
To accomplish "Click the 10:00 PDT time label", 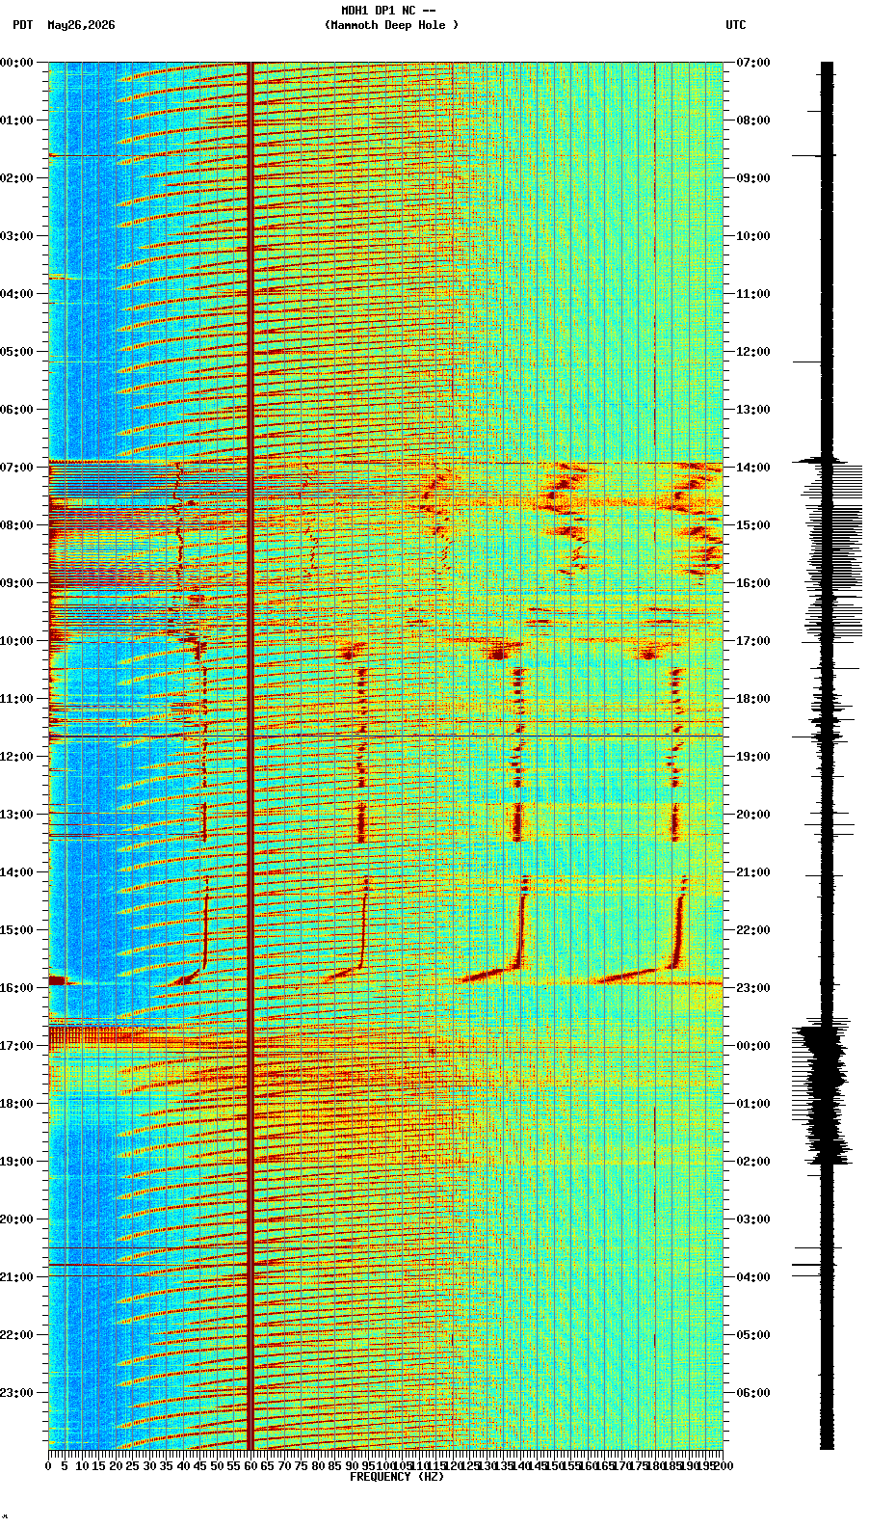I will tap(16, 641).
